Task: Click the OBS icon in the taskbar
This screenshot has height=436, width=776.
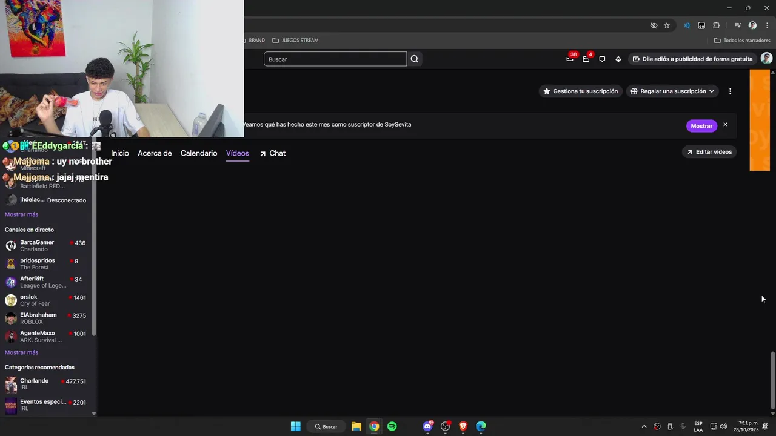Action: coord(446,426)
